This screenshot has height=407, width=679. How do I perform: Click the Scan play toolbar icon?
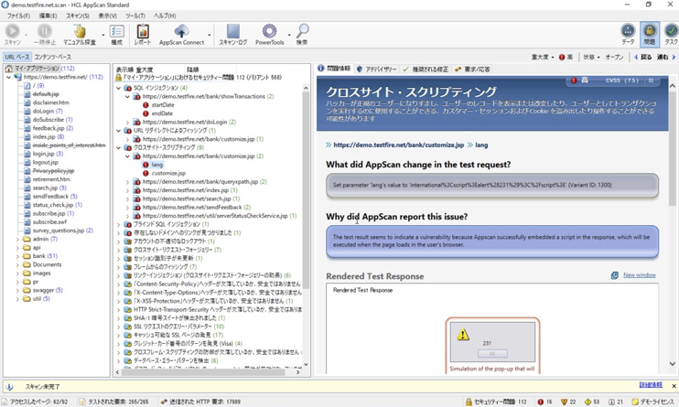(12, 31)
